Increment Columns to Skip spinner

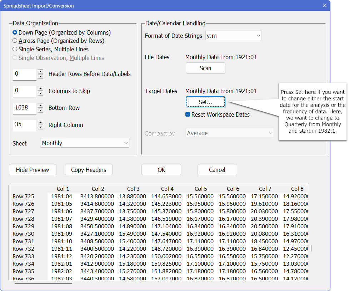[x=40, y=88]
